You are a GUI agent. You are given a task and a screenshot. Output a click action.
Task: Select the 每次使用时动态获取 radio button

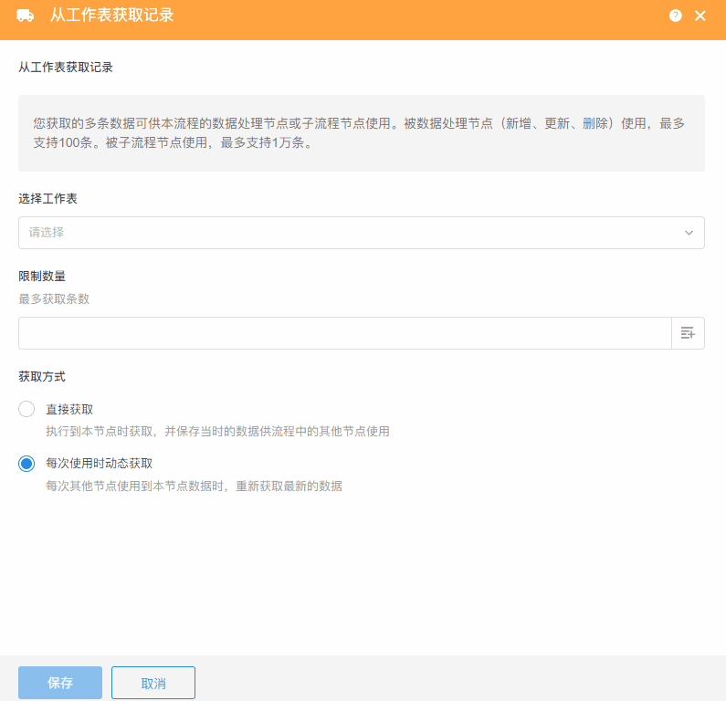pos(26,464)
